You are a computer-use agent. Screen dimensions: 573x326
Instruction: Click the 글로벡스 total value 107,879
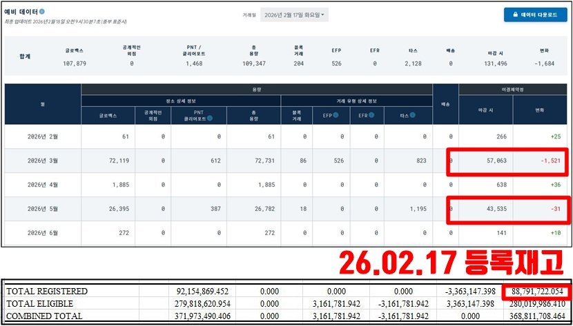point(75,63)
